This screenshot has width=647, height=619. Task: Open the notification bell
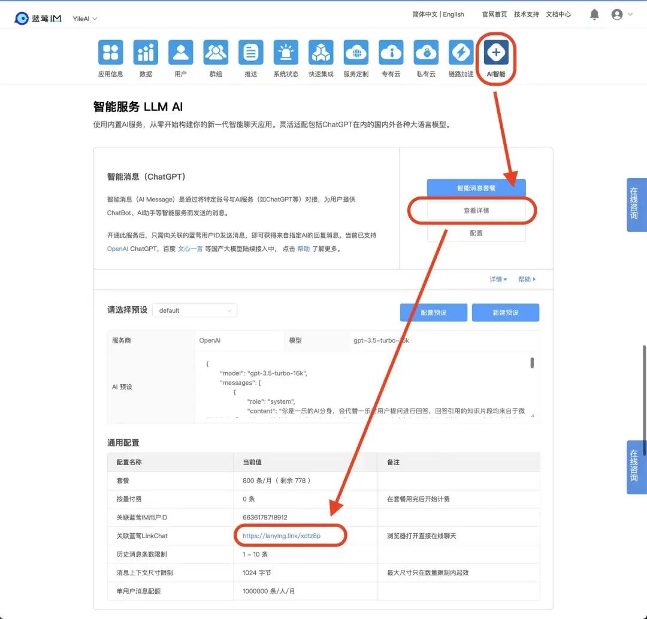594,14
